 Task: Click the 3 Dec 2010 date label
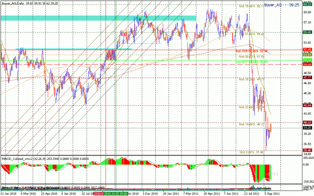pyautogui.click(x=151, y=193)
